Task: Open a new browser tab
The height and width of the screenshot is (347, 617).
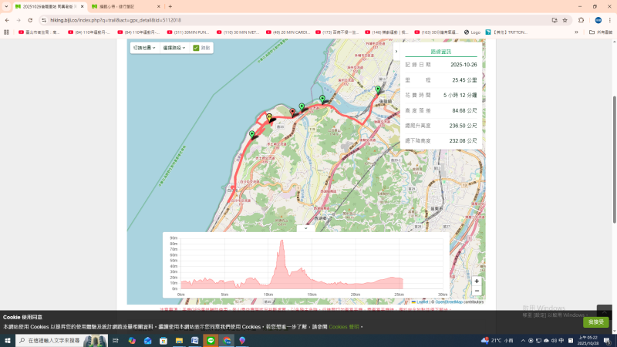Action: pyautogui.click(x=170, y=6)
